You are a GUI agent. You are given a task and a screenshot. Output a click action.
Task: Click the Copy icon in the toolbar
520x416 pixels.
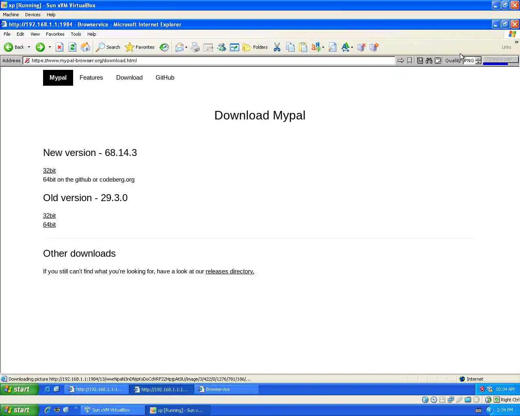pyautogui.click(x=290, y=47)
